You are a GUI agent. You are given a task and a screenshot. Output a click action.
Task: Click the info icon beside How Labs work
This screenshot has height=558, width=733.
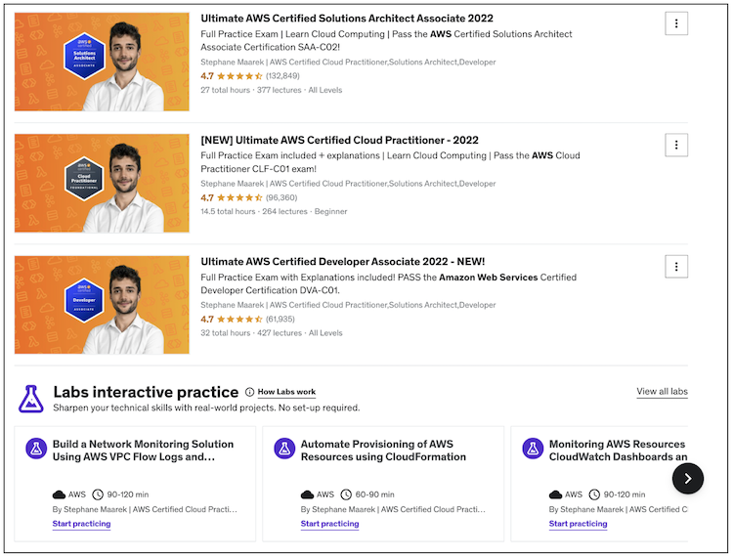(250, 392)
